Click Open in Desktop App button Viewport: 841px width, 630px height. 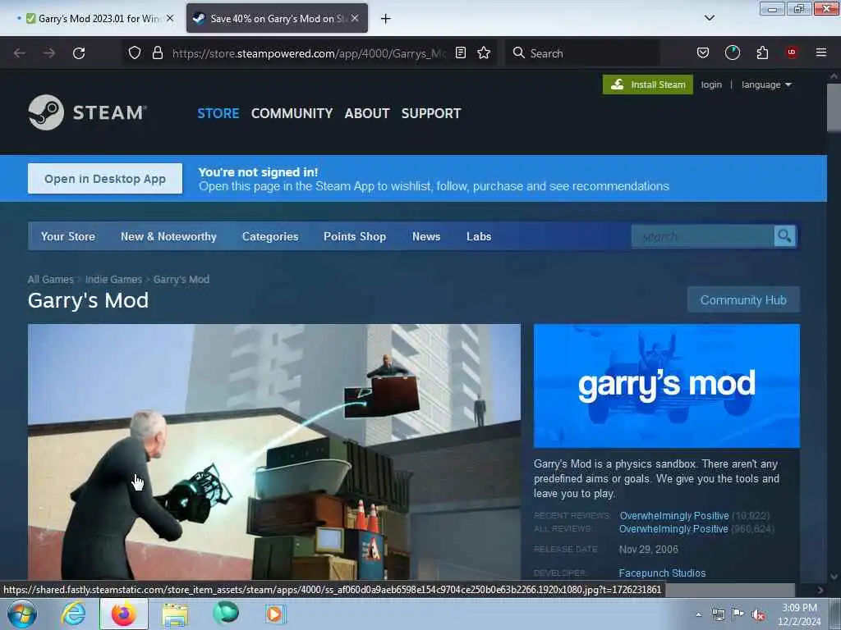105,178
